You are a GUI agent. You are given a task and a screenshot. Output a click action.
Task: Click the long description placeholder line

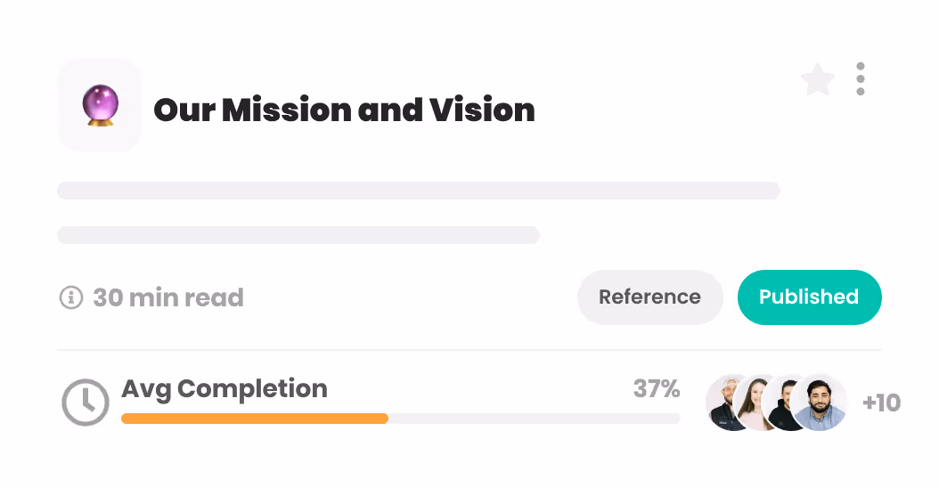click(419, 191)
